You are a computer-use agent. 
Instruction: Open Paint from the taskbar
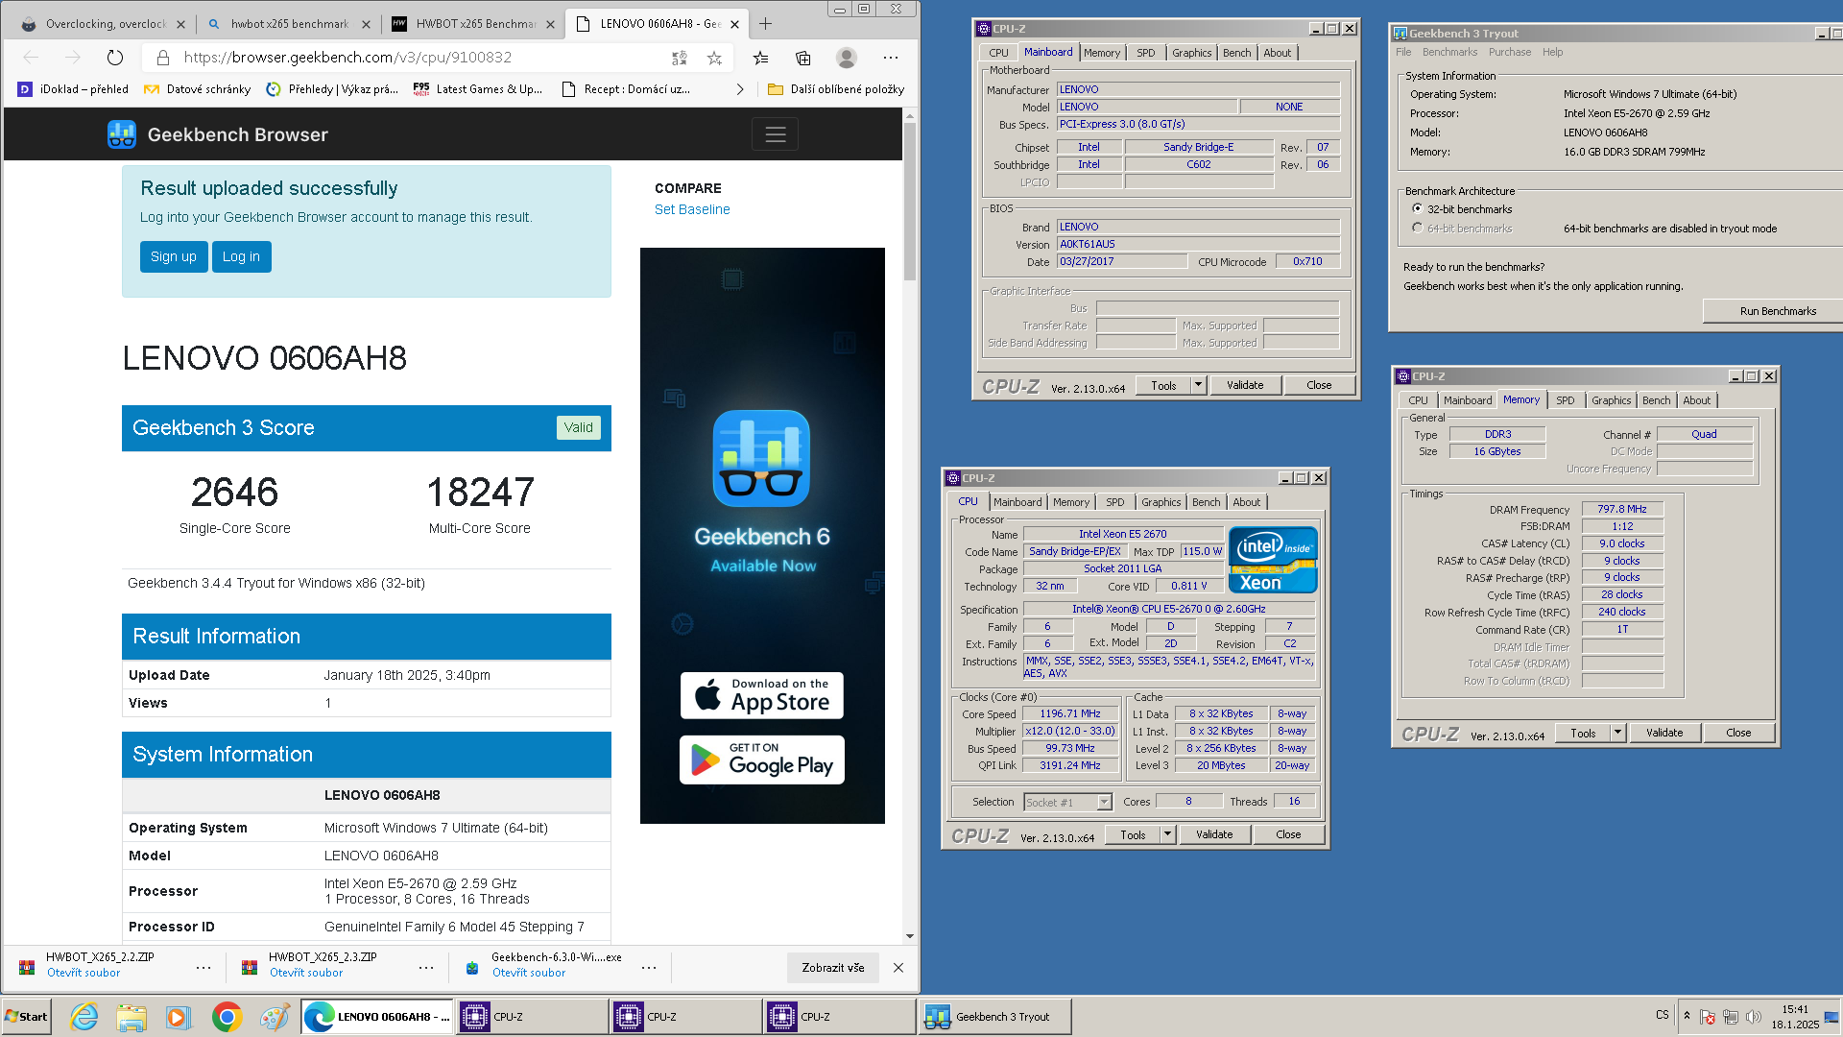275,1017
